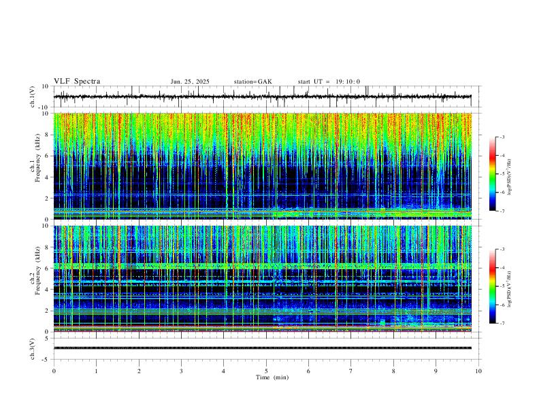Click the 'ch.3(V)' axis label
The width and height of the screenshot is (539, 416).
tap(33, 349)
